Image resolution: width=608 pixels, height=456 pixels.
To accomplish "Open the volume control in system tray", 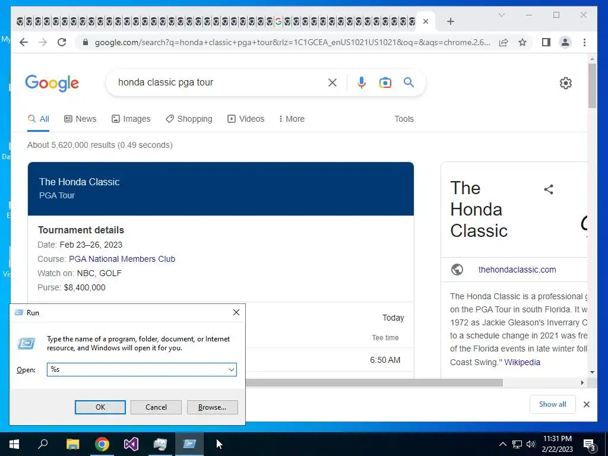I will (x=531, y=444).
